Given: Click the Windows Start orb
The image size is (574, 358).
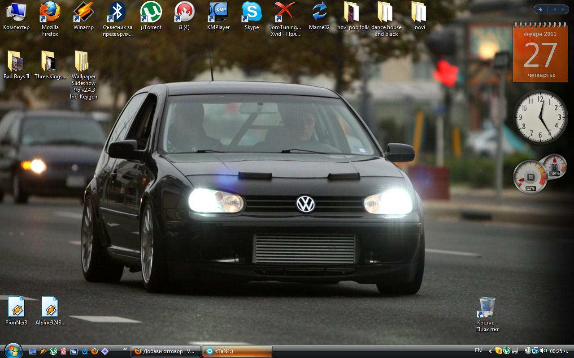Looking at the screenshot, I should (13, 350).
